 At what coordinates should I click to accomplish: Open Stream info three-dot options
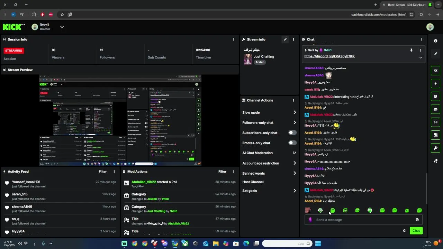point(293,39)
